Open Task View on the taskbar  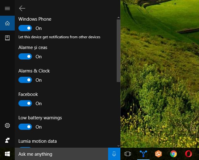pyautogui.click(x=128, y=154)
